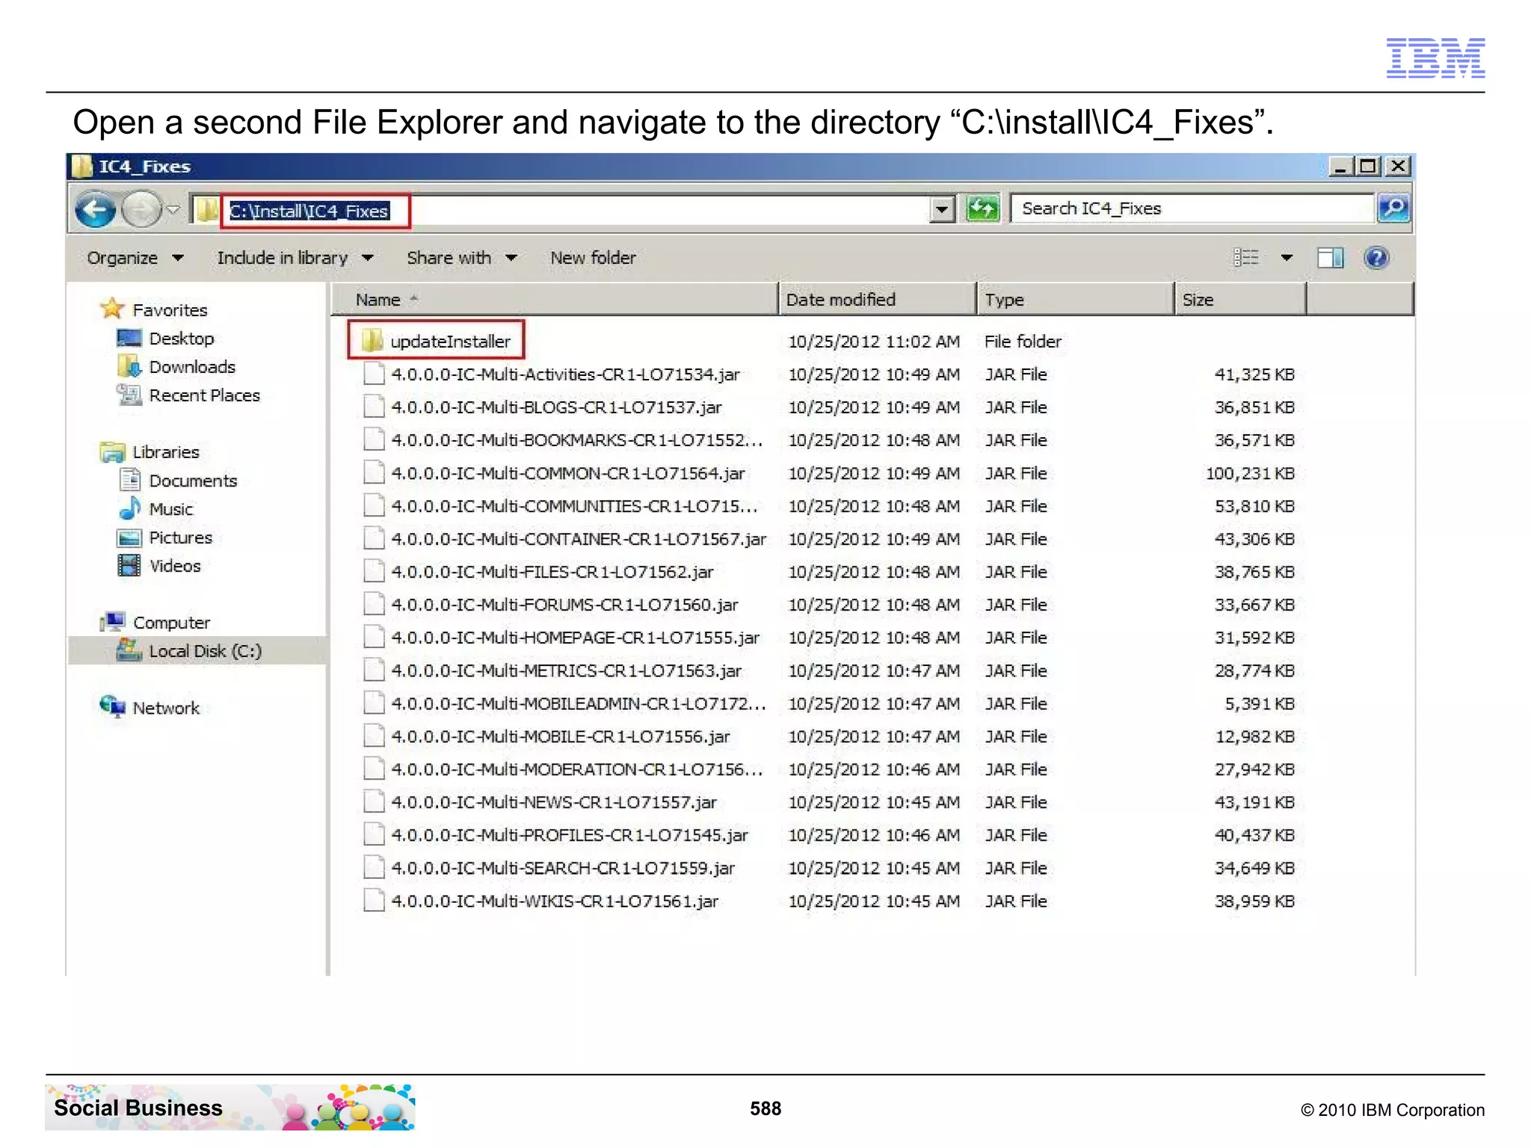The width and height of the screenshot is (1531, 1148).
Task: Click the 5,391 KB size value
Action: coord(1260,703)
